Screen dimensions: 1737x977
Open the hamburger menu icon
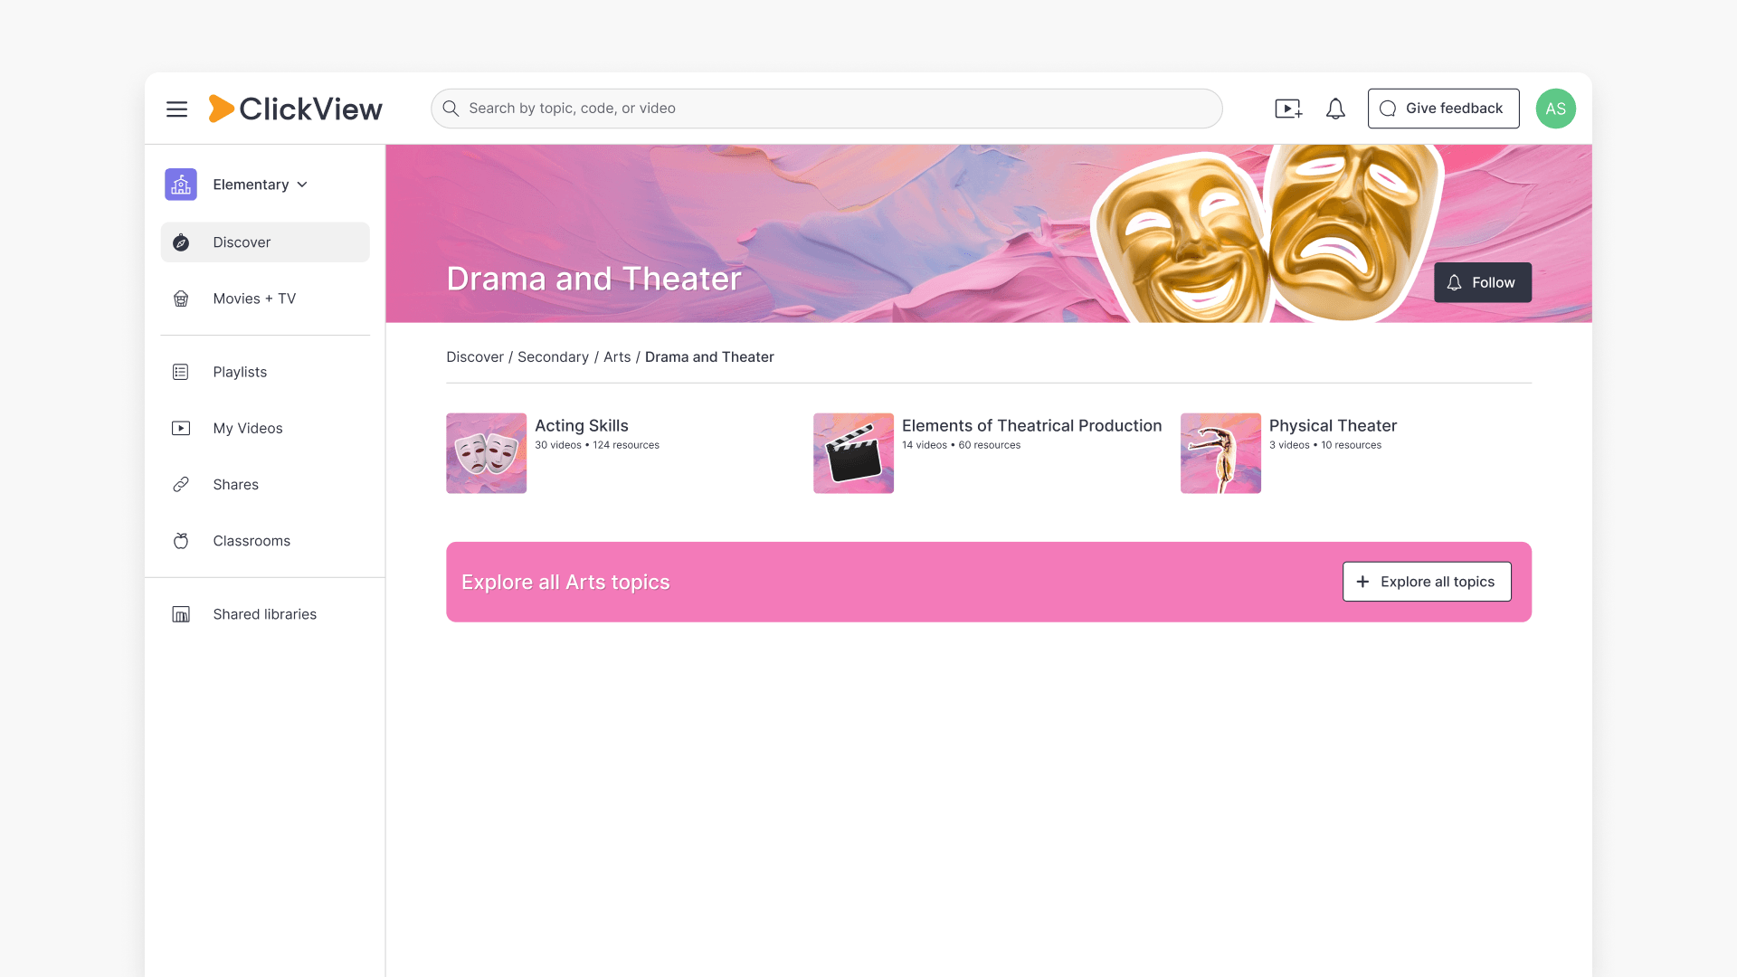point(176,109)
